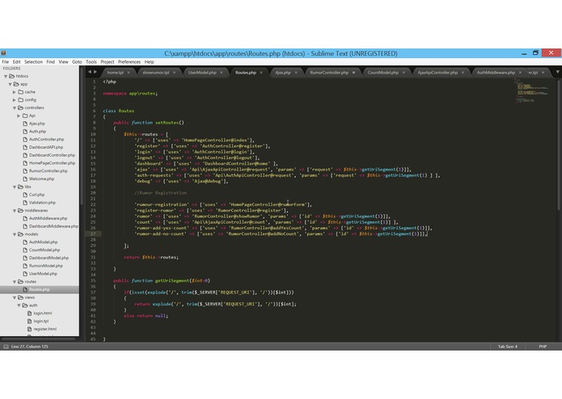Click the minimap code overview
The height and width of the screenshot is (399, 562).
(533, 91)
